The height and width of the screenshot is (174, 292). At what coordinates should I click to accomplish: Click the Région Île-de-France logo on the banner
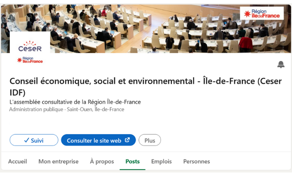click(x=262, y=13)
